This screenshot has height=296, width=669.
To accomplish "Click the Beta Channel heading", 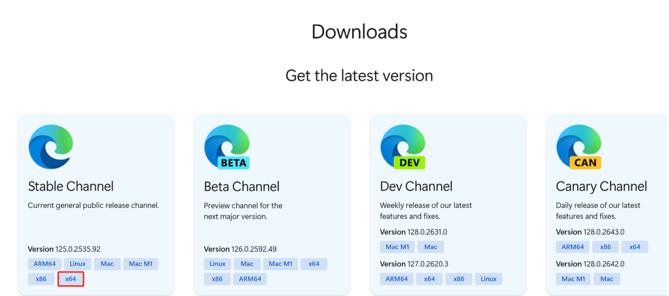I will tap(242, 186).
